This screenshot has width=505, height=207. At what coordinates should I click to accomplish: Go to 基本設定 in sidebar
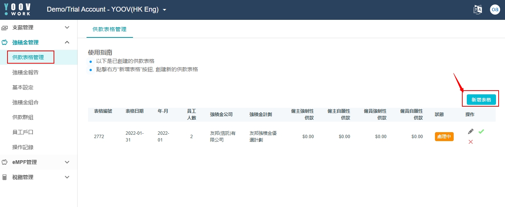tap(23, 88)
